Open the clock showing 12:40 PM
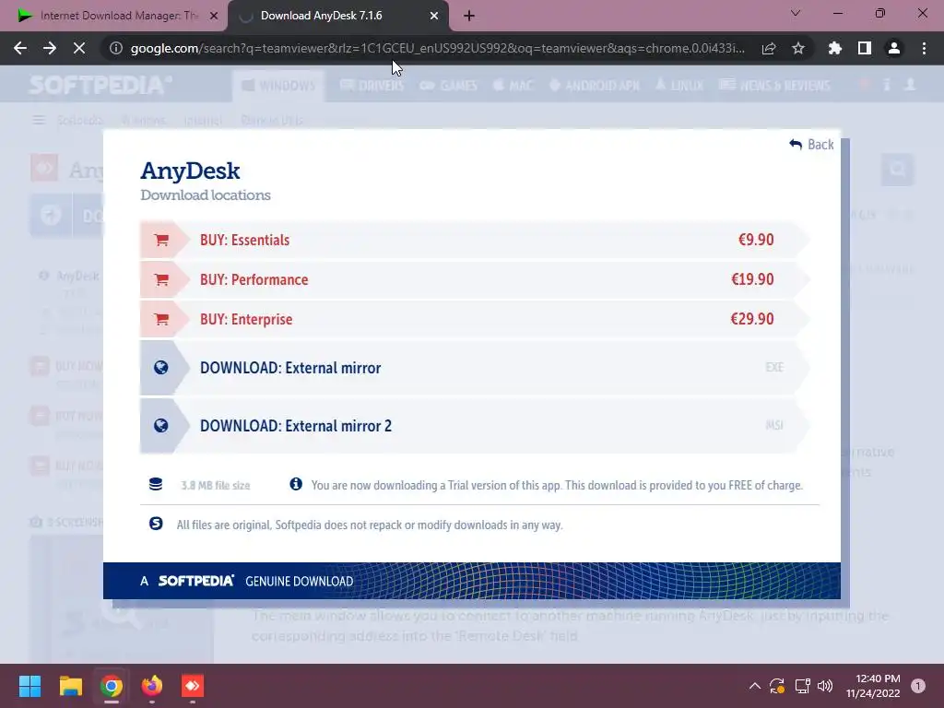Image resolution: width=944 pixels, height=708 pixels. pyautogui.click(x=872, y=686)
